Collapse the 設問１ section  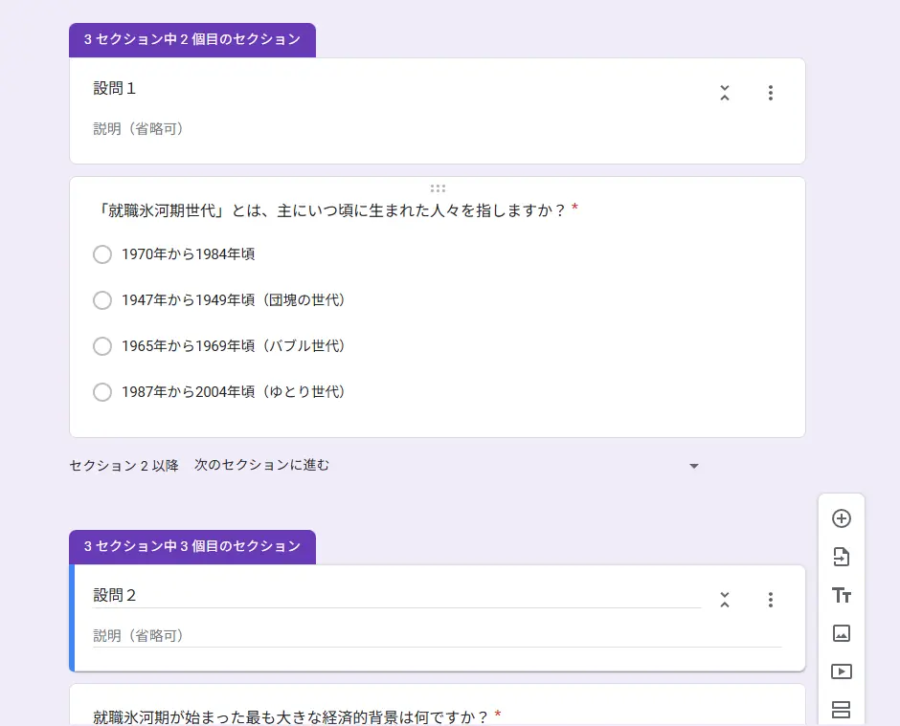tap(725, 93)
